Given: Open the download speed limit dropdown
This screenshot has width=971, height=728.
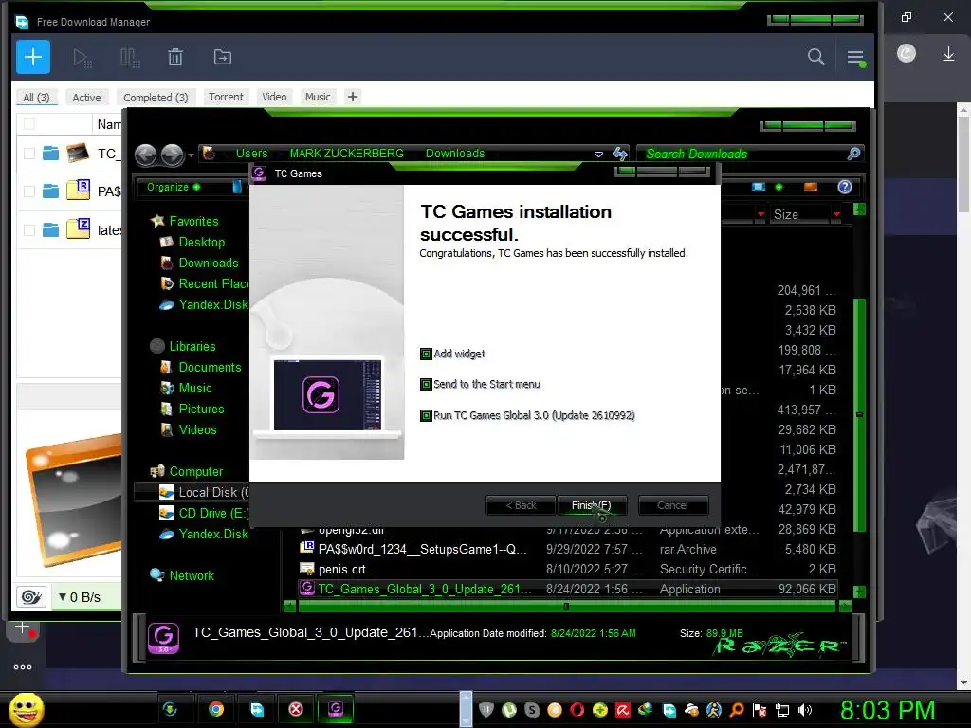Looking at the screenshot, I should pos(63,597).
